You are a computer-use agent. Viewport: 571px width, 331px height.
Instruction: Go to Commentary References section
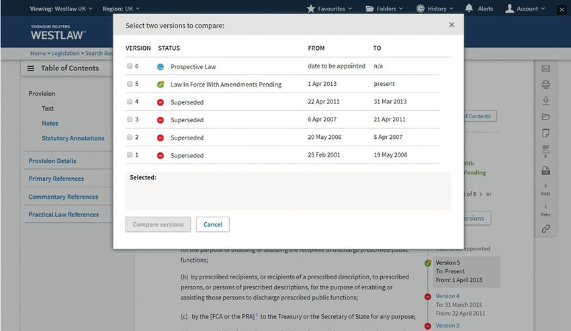click(63, 197)
